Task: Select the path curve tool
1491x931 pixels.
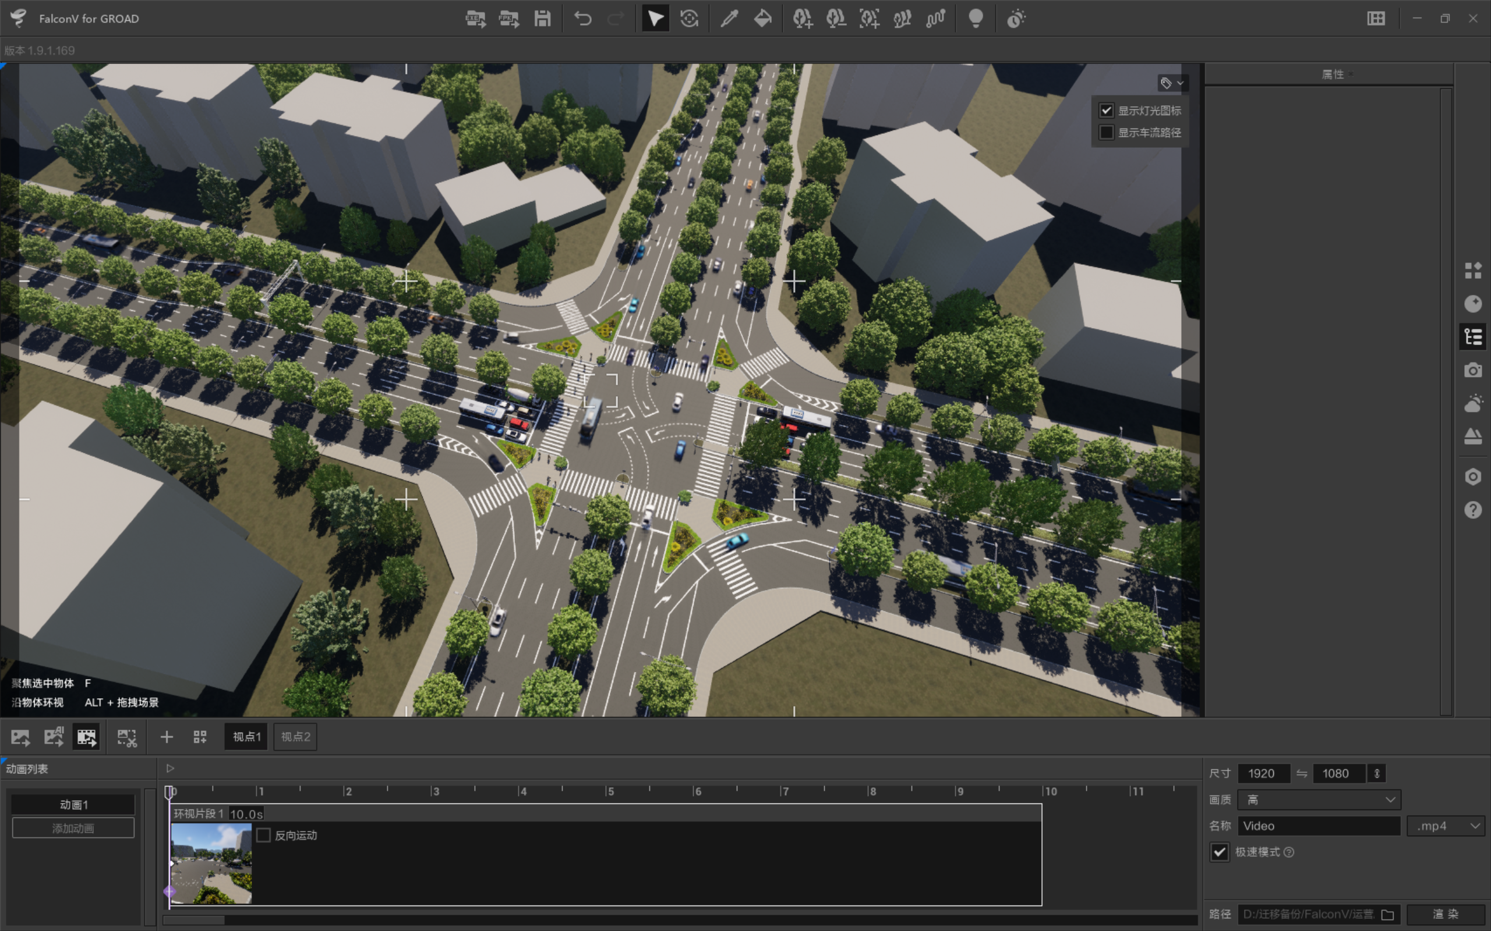Action: coord(935,19)
